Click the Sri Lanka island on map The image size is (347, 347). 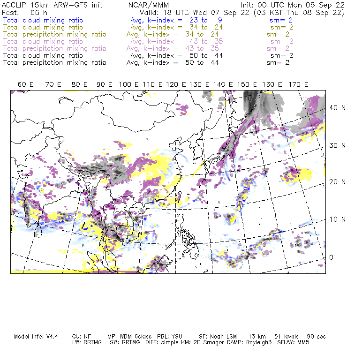point(38,231)
